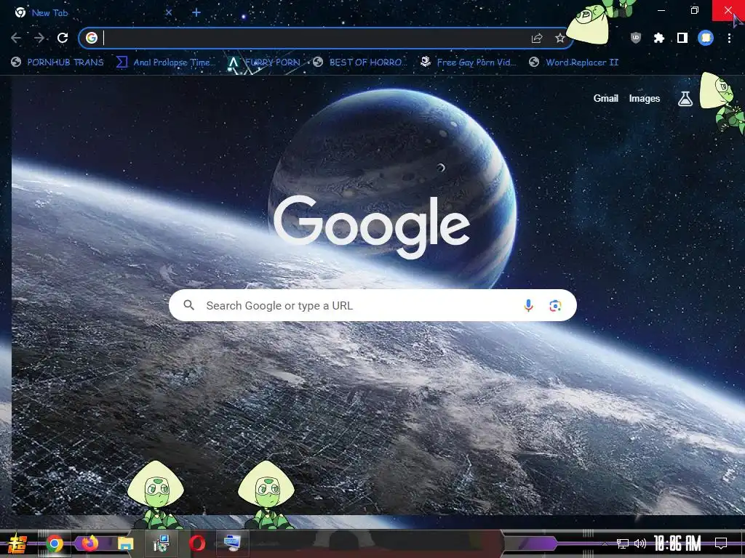Screen dimensions: 745x558
Task: Open the volume speaker icon in the tray
Action: pos(640,543)
